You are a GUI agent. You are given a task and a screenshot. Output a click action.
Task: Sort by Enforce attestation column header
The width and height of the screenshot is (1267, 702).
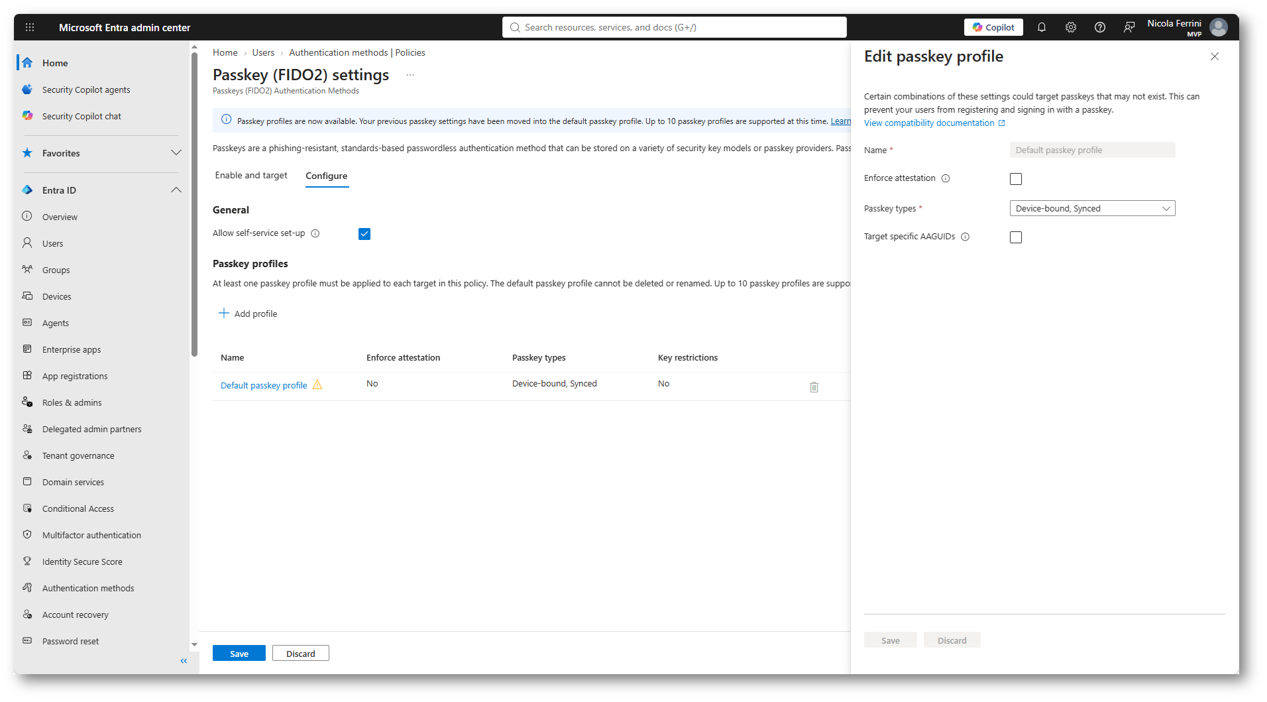pos(403,357)
